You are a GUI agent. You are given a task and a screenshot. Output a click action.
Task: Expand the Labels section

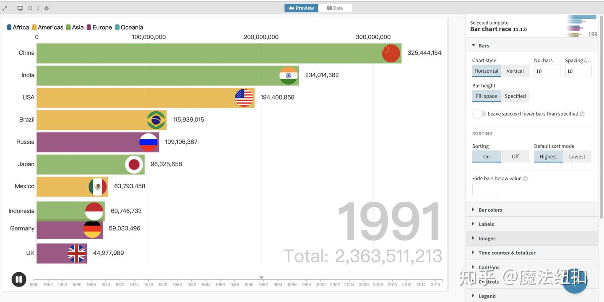click(x=486, y=224)
